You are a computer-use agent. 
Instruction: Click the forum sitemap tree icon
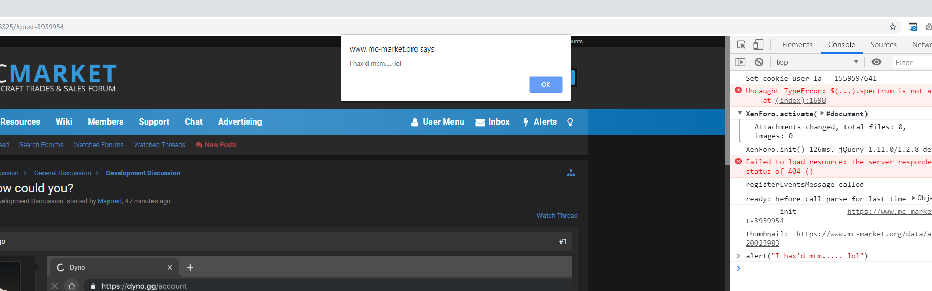571,173
